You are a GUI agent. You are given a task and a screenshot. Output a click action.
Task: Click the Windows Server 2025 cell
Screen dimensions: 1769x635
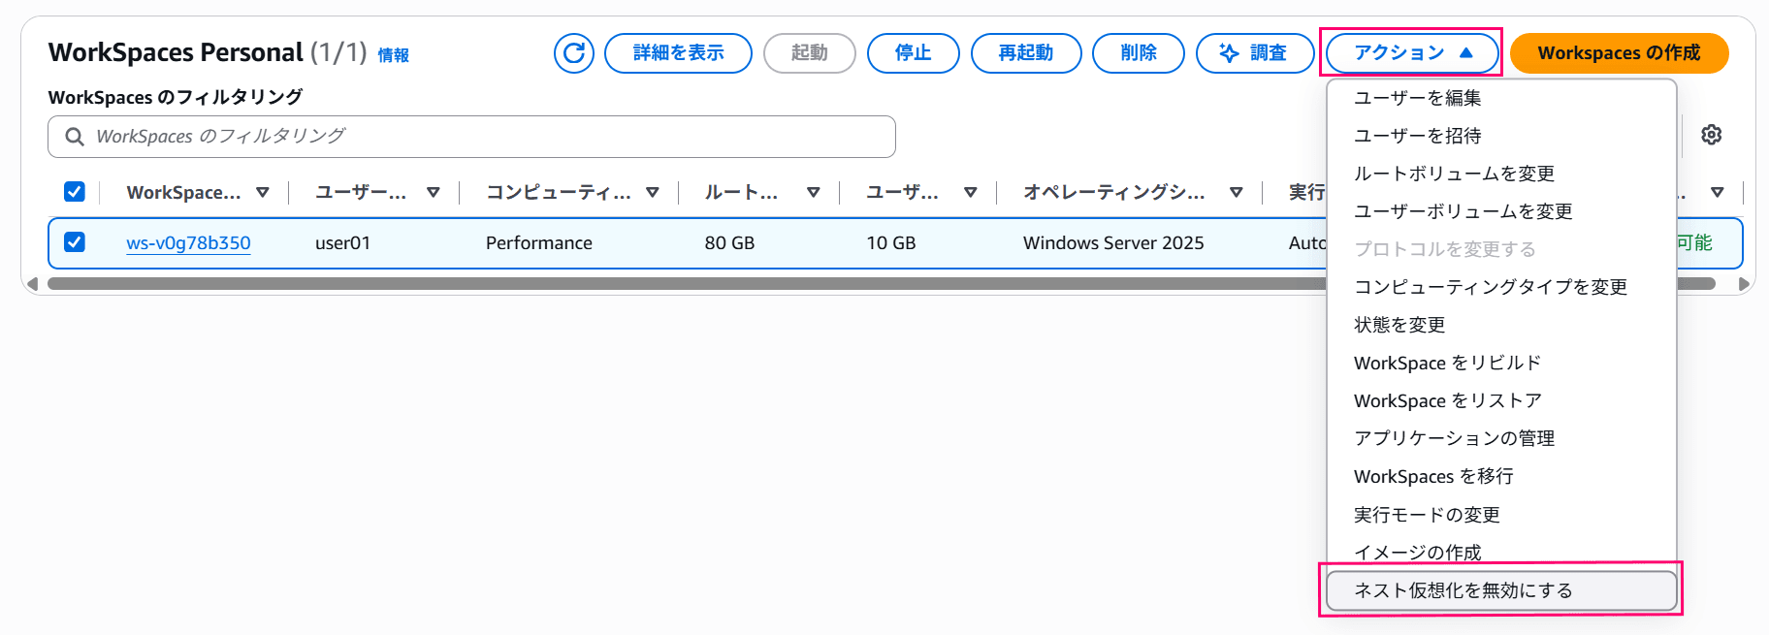(1113, 243)
